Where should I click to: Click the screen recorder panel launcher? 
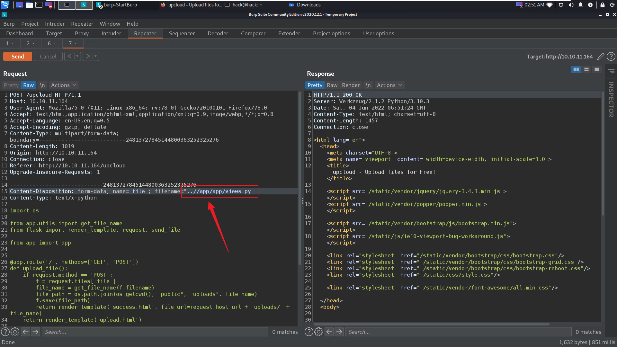(49, 5)
